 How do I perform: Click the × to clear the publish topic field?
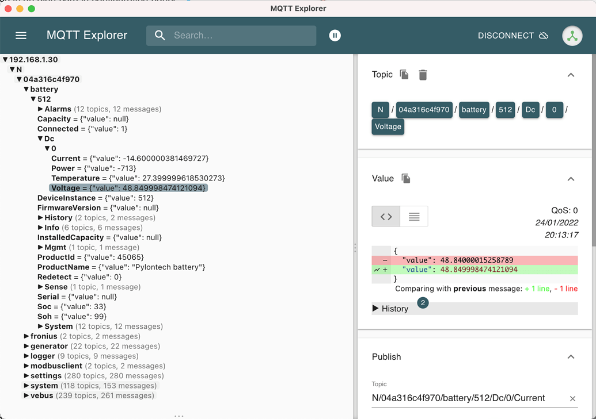pos(573,398)
